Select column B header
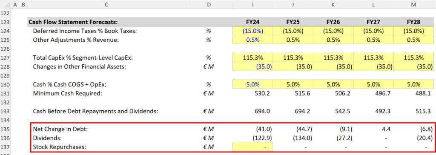Image resolution: width=436 pixels, height=155 pixels. tap(23, 4)
